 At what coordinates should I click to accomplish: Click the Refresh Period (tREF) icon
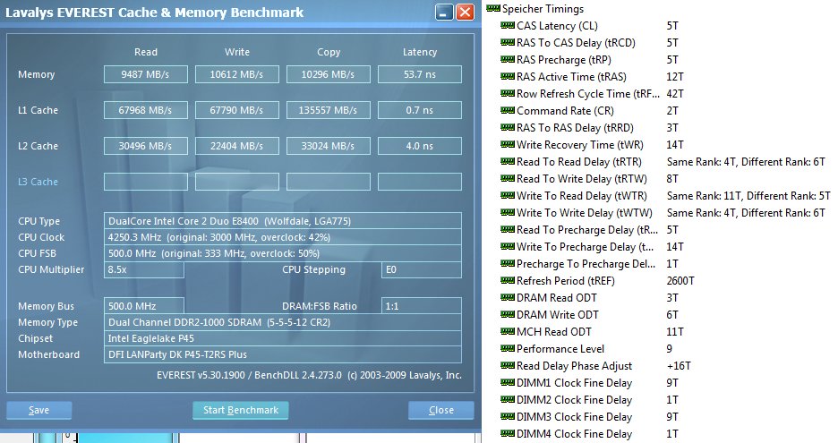507,280
